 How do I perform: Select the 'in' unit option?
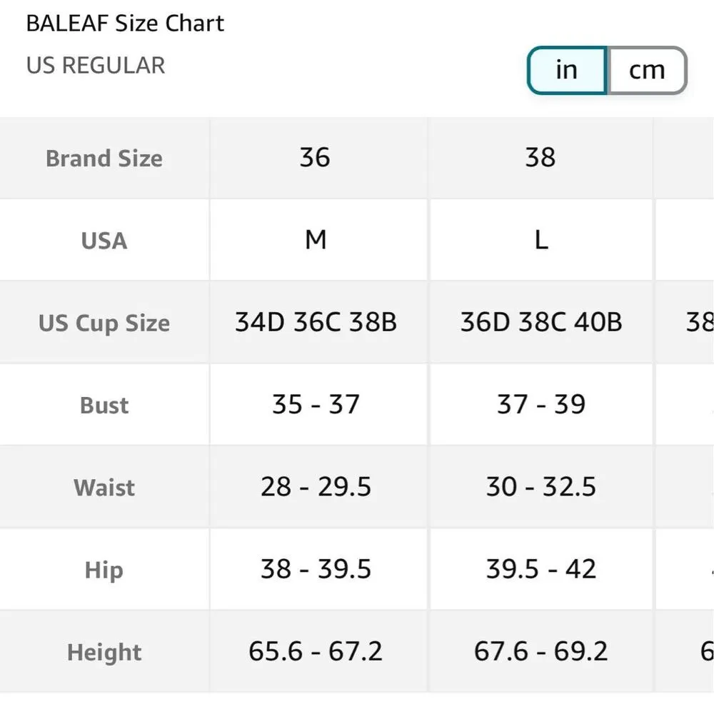point(566,70)
